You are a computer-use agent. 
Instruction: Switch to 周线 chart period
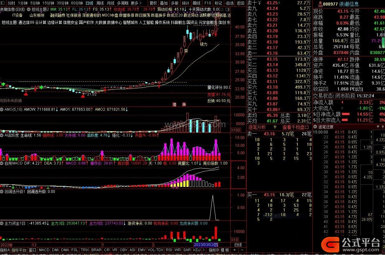coord(100,3)
